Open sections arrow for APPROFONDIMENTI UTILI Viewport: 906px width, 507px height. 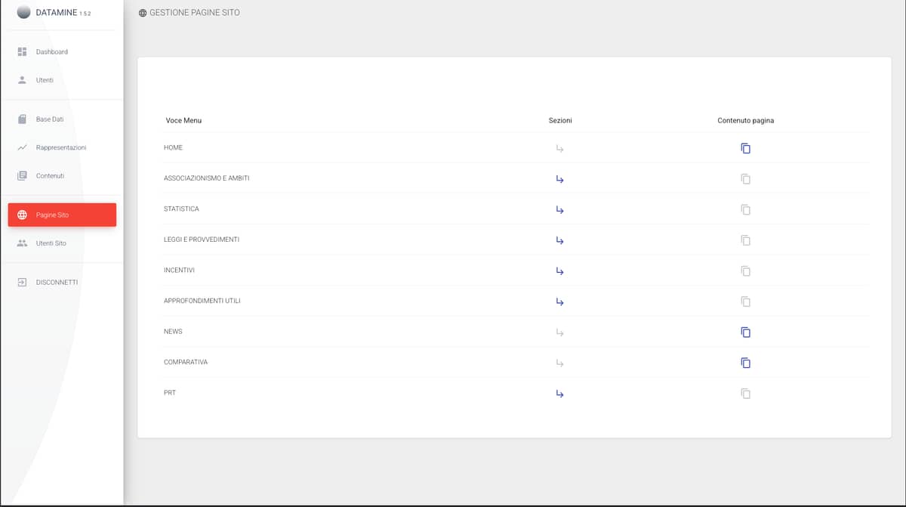click(559, 301)
